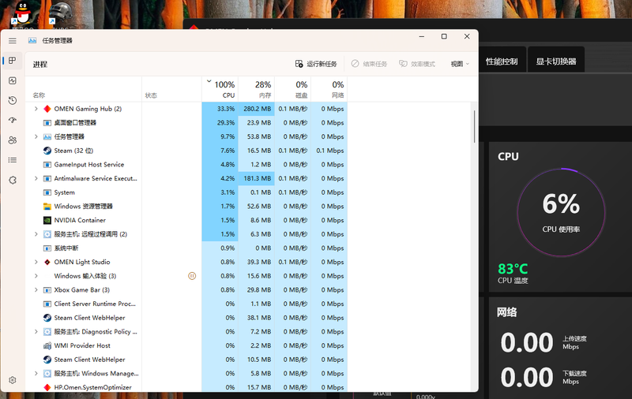Select the Processes page icon in sidebar

[x=13, y=61]
